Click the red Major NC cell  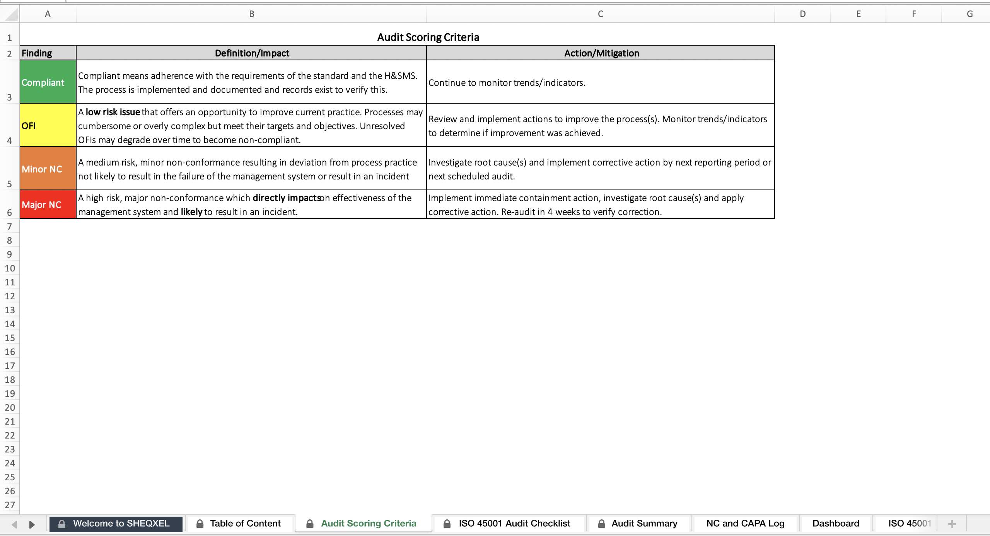[48, 204]
